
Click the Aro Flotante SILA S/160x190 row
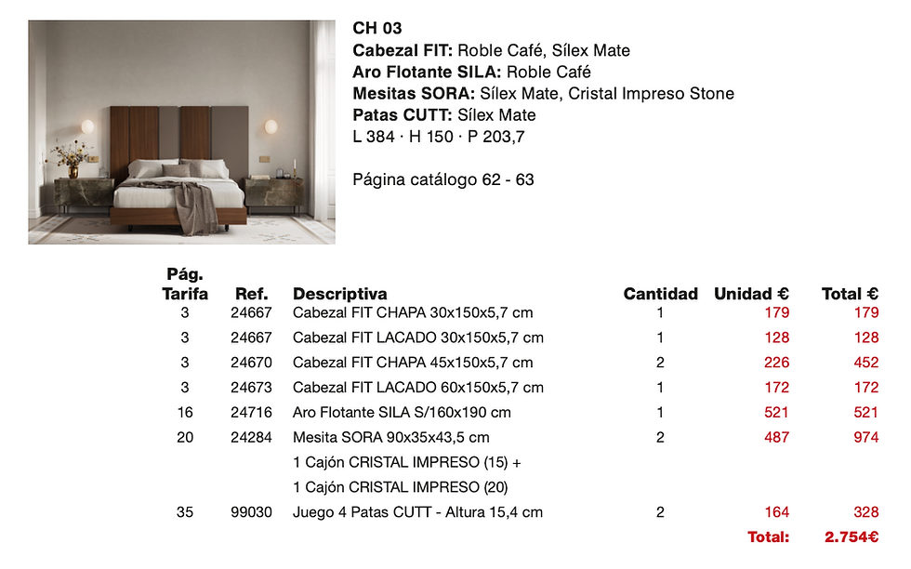(520, 413)
